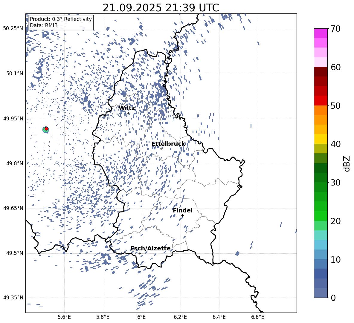Click the bright green colorbar segment at 20
Screen dimensions: 354x323
coord(321,216)
